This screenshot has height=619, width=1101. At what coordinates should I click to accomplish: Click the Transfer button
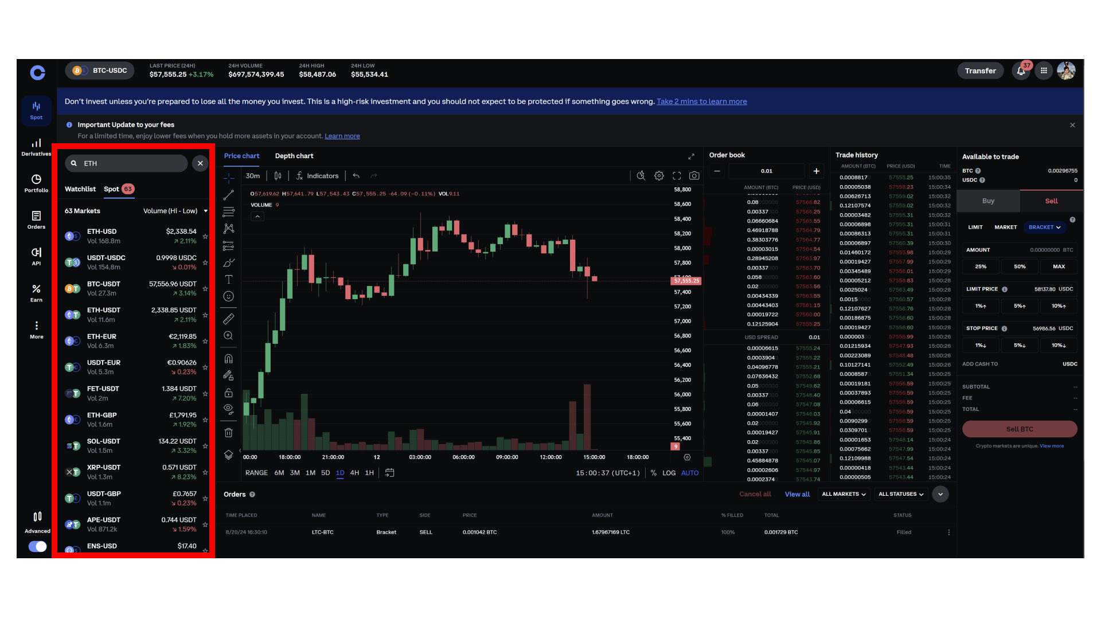980,70
